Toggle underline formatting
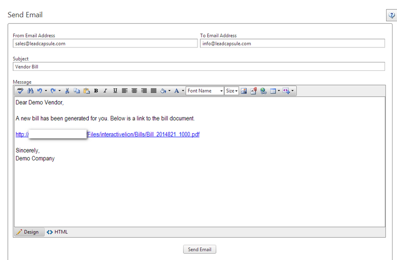Viewport: 397px width, 260px height. pyautogui.click(x=115, y=91)
